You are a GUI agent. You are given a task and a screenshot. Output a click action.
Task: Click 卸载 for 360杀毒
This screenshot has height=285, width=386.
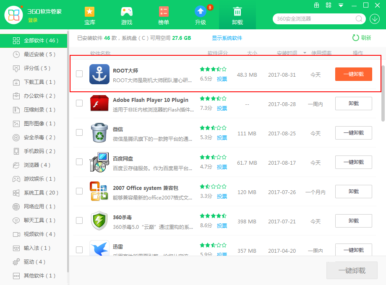(x=354, y=220)
